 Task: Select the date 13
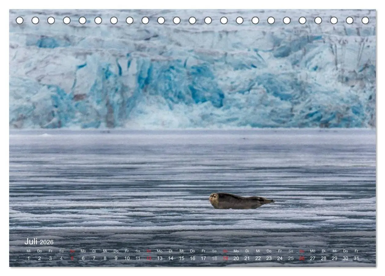point(160,258)
